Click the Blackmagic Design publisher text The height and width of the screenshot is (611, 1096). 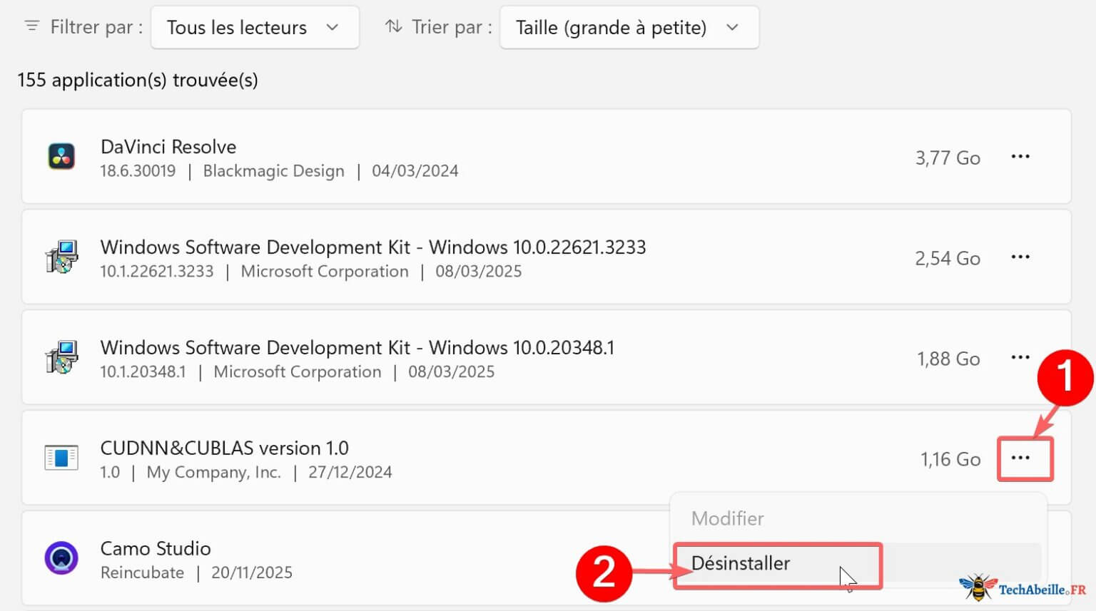tap(274, 171)
